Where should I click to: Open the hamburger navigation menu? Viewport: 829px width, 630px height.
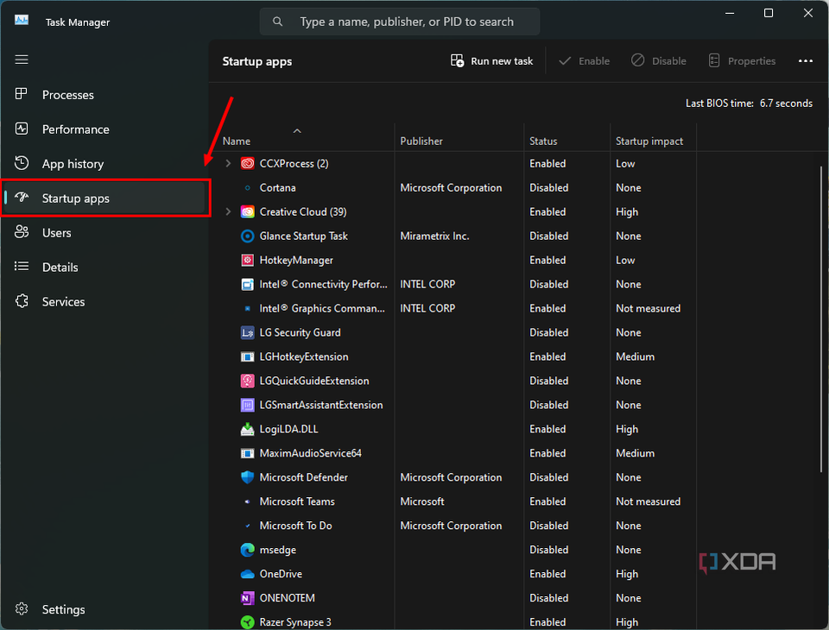(22, 60)
